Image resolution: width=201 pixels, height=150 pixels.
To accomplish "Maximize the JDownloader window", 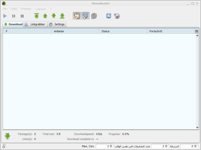I will click(x=193, y=3).
